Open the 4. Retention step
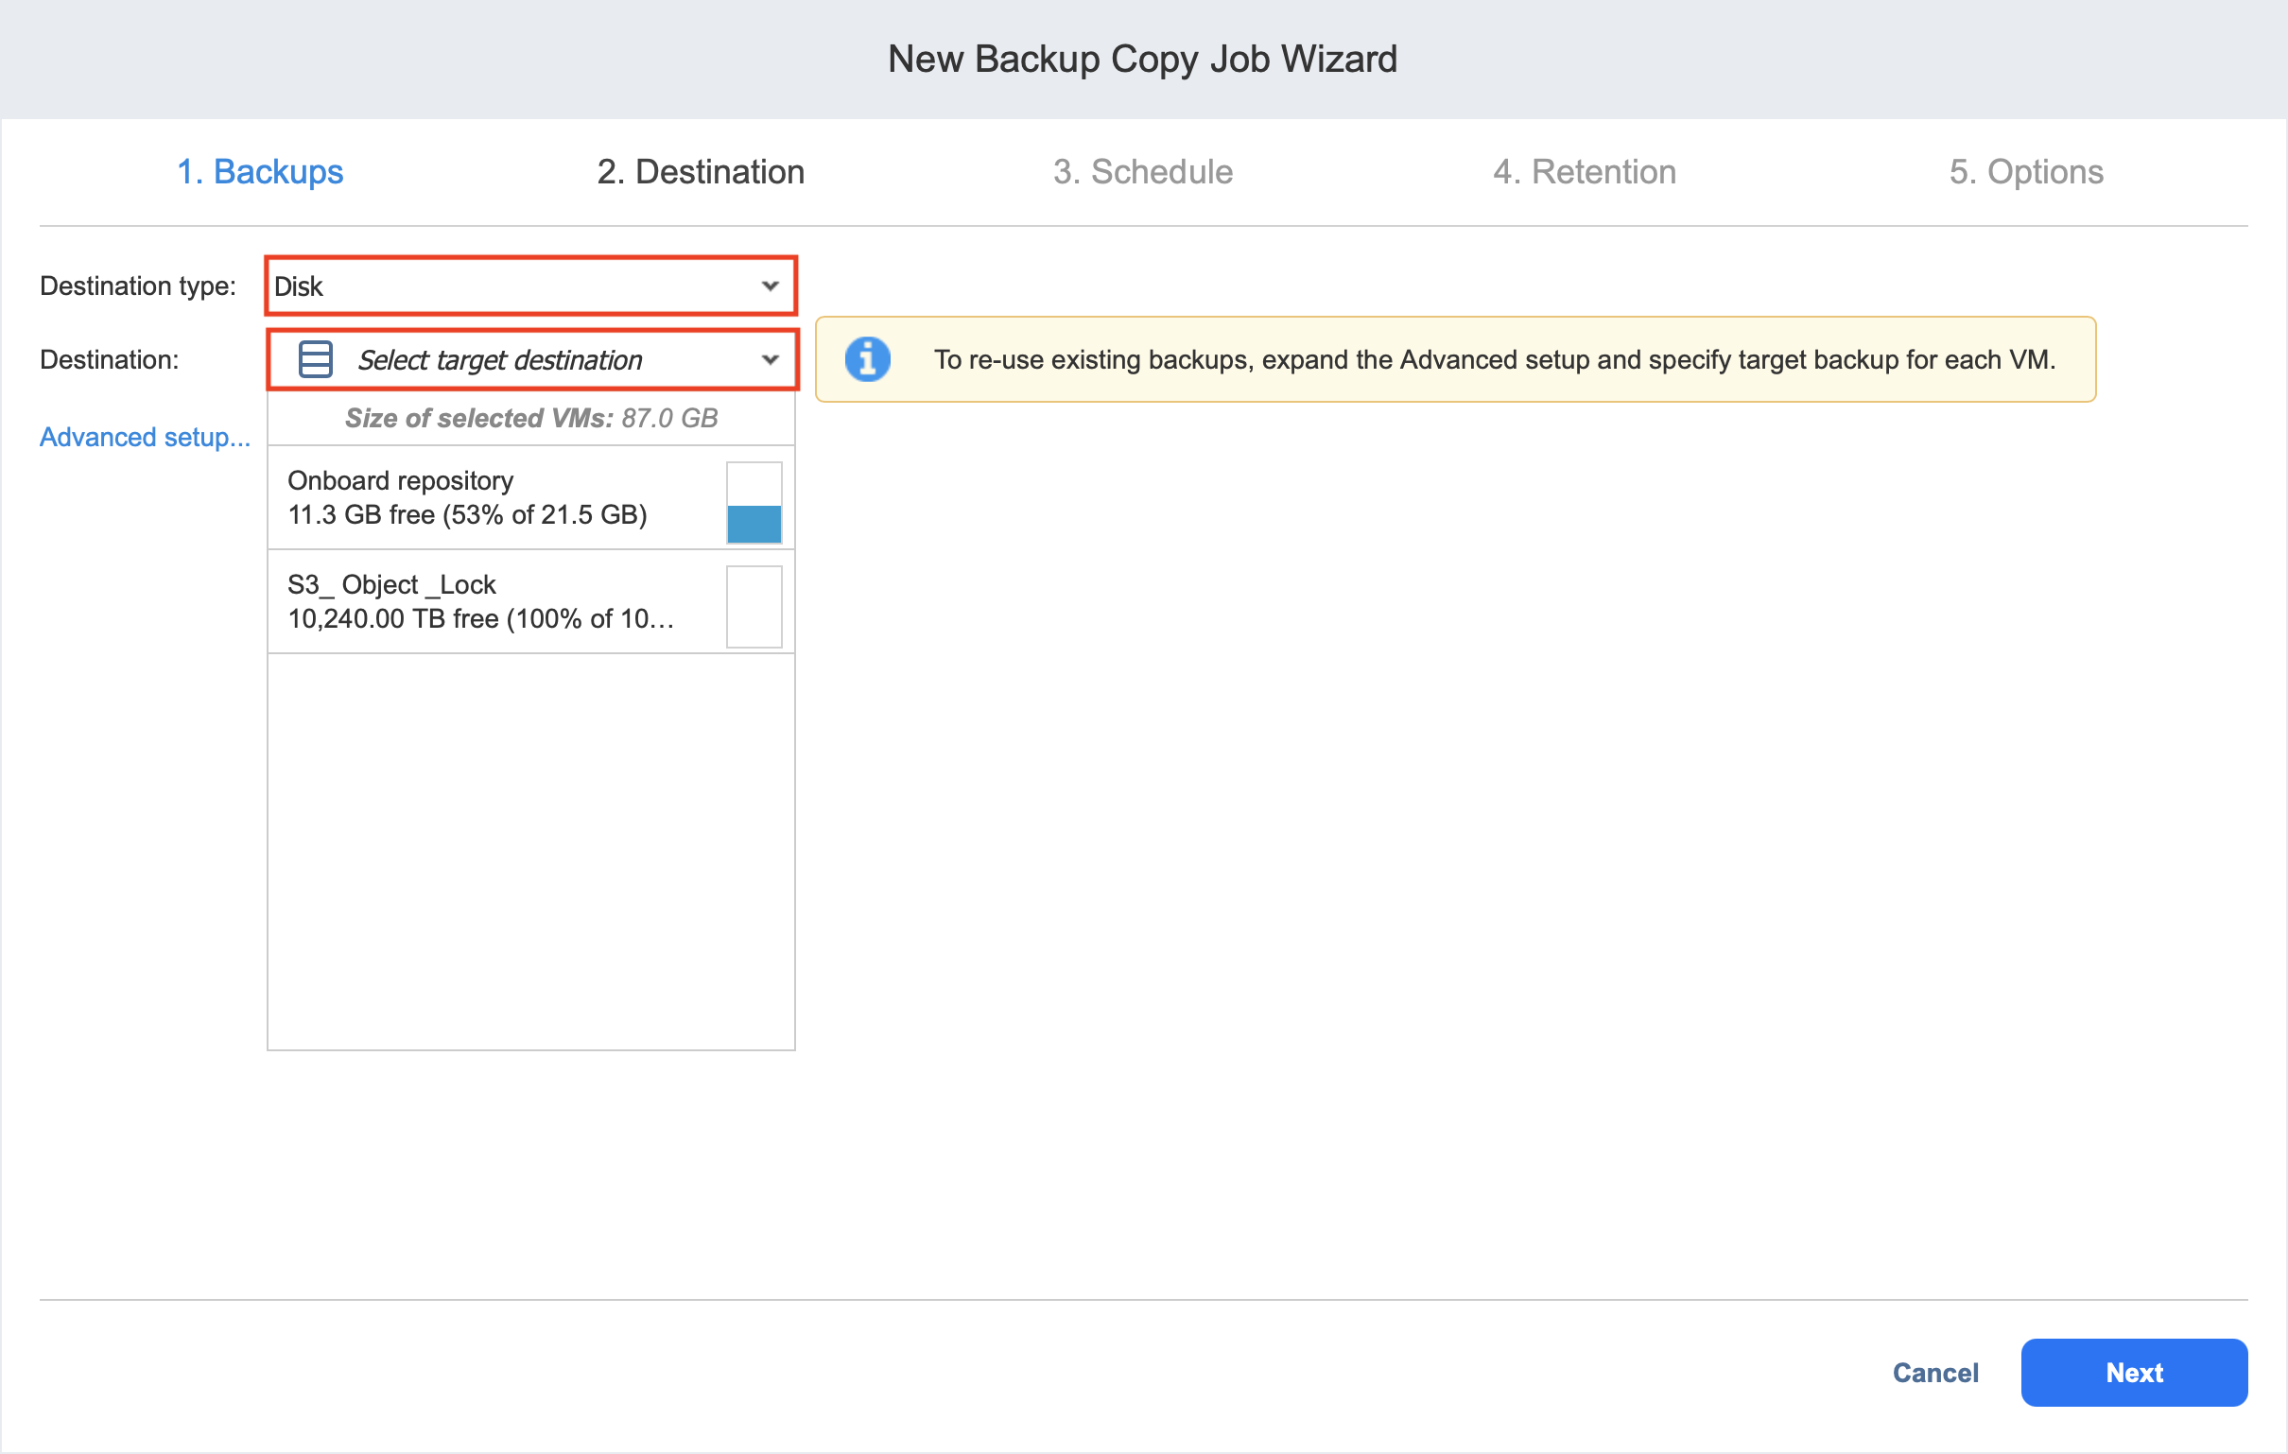This screenshot has height=1454, width=2288. [x=1584, y=172]
